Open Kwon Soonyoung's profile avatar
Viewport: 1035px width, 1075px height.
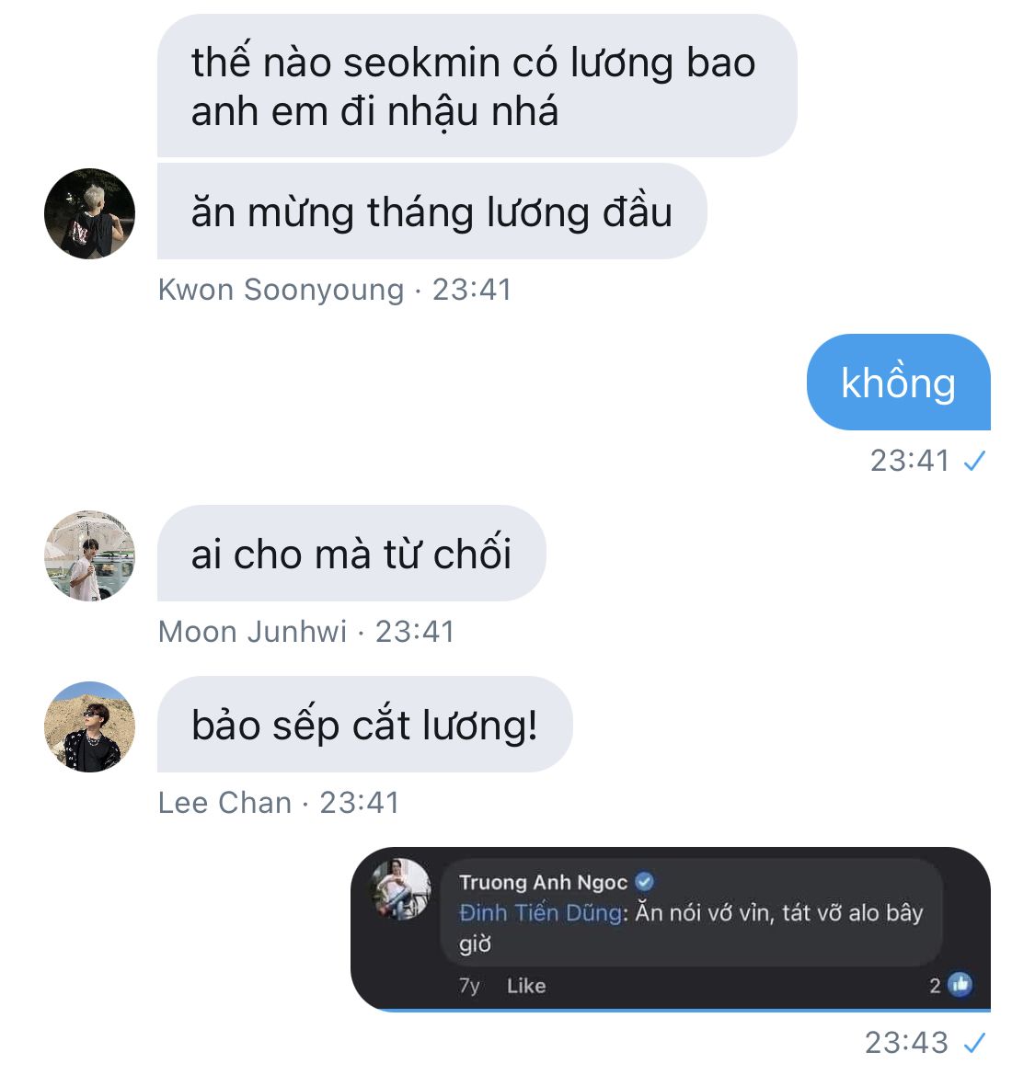(x=90, y=213)
